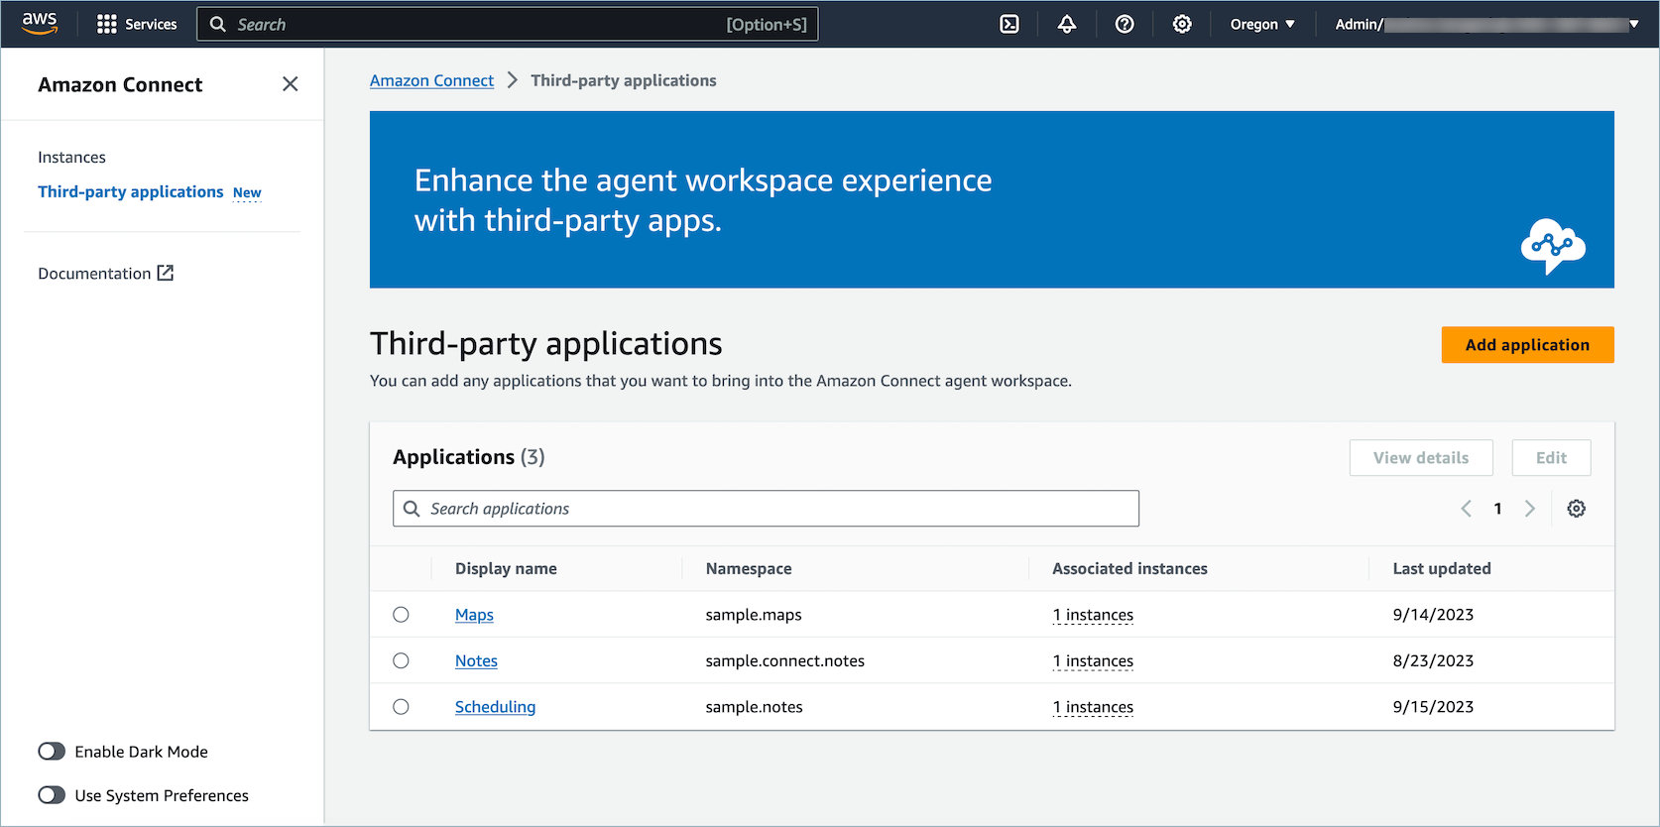The height and width of the screenshot is (827, 1660).
Task: Click the 9/15/2023 date cell
Action: pyautogui.click(x=1433, y=707)
